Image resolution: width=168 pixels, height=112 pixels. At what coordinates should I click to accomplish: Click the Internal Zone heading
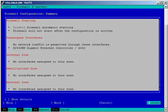[17, 55]
